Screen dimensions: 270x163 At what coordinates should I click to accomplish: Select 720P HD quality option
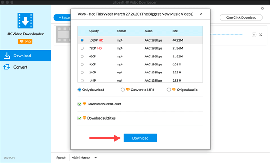[82, 48]
